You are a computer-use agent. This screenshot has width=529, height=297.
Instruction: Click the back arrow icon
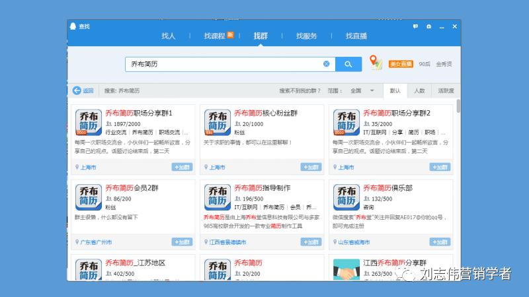click(x=77, y=90)
